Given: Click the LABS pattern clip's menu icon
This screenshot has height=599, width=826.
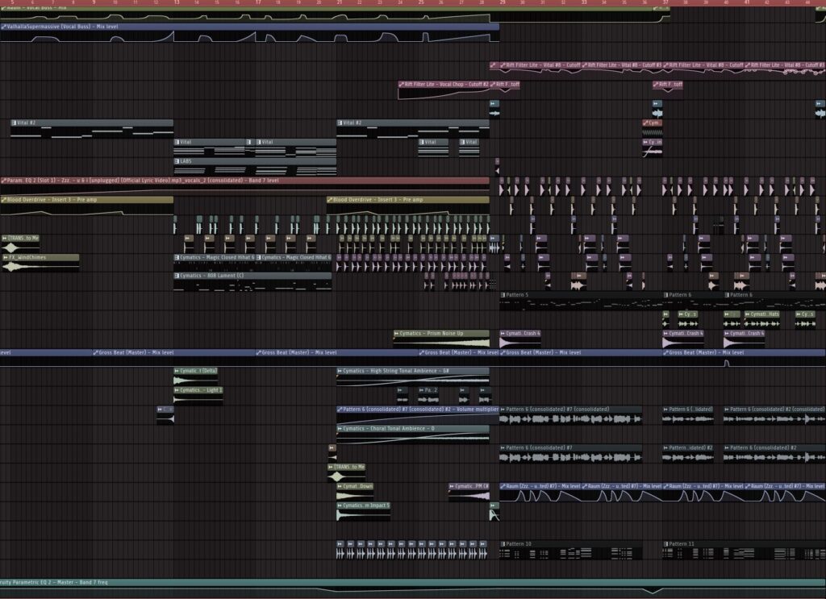Looking at the screenshot, I should [177, 161].
